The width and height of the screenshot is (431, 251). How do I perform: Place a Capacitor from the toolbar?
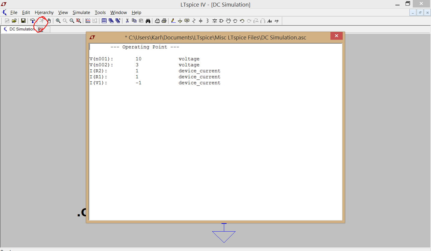tap(201, 21)
